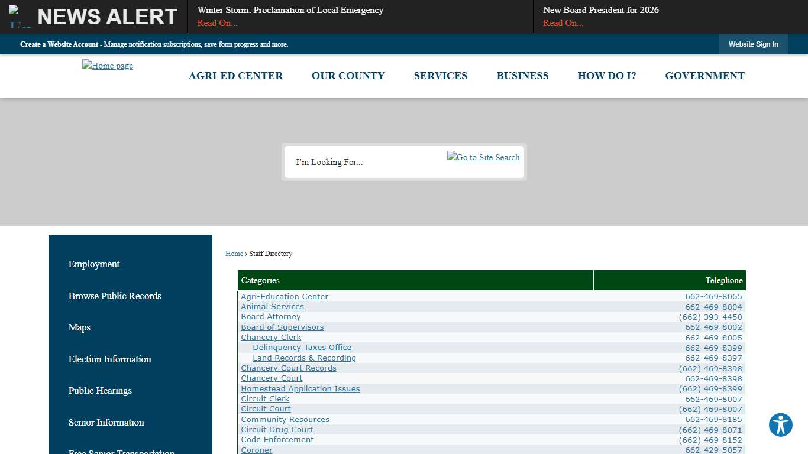Click Website Sign In
This screenshot has width=808, height=454.
click(x=753, y=44)
